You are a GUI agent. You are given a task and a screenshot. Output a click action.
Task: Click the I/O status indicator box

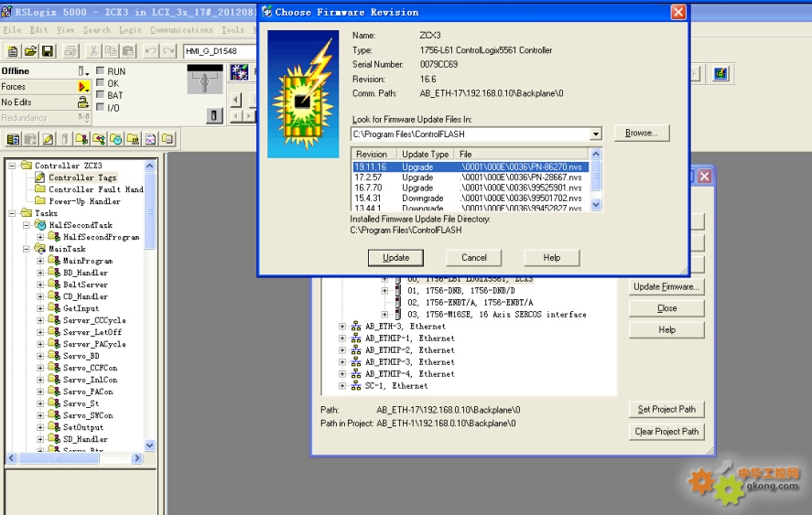[101, 107]
